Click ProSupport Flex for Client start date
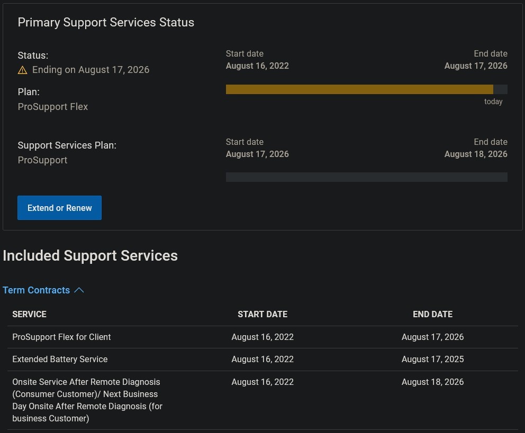 point(262,337)
